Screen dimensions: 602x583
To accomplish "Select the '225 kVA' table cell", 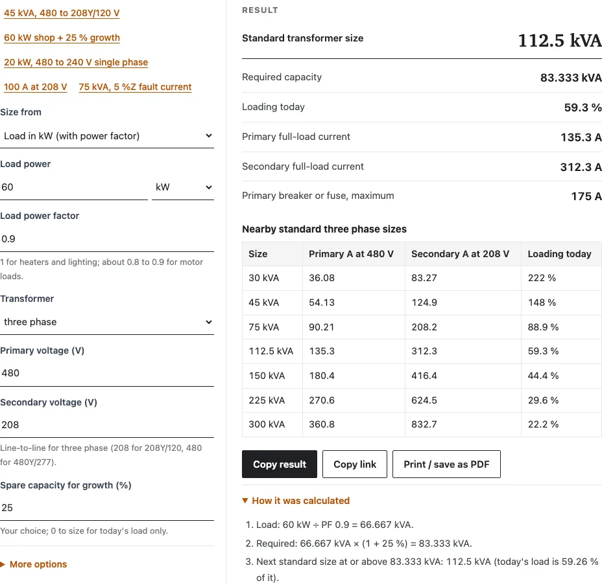I will pyautogui.click(x=272, y=400).
